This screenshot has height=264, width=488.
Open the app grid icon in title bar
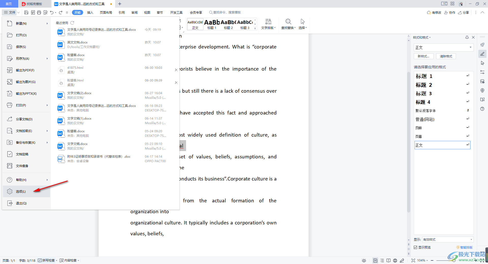pos(452,4)
